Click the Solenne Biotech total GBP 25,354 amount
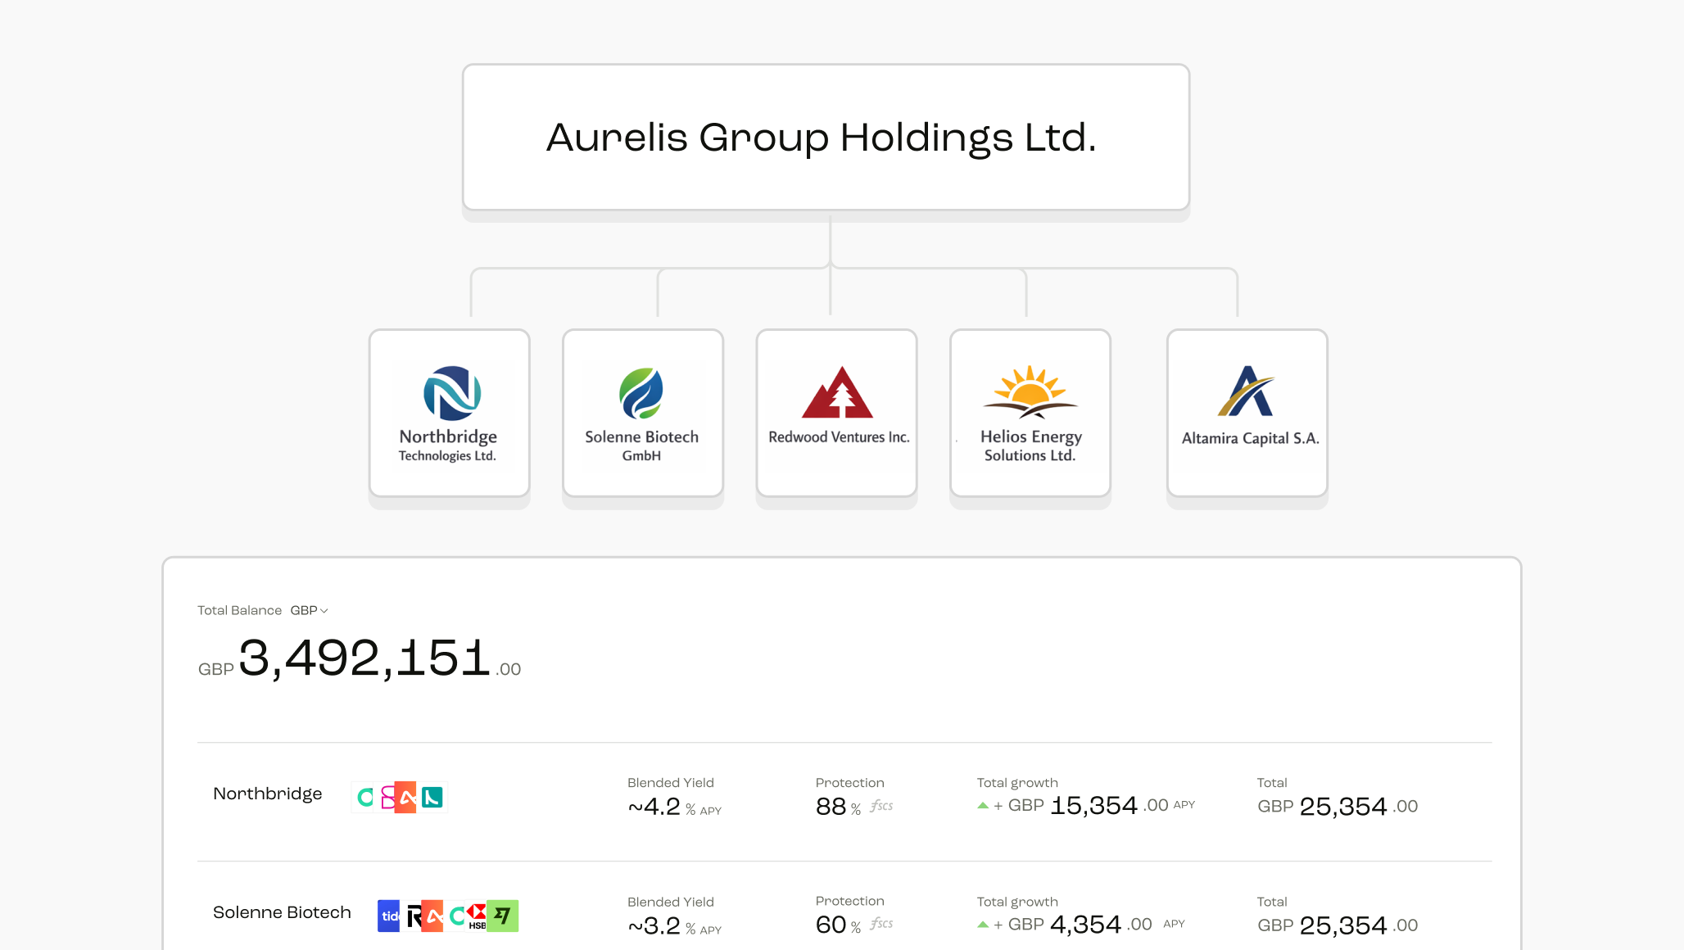1684x950 pixels. [x=1338, y=925]
